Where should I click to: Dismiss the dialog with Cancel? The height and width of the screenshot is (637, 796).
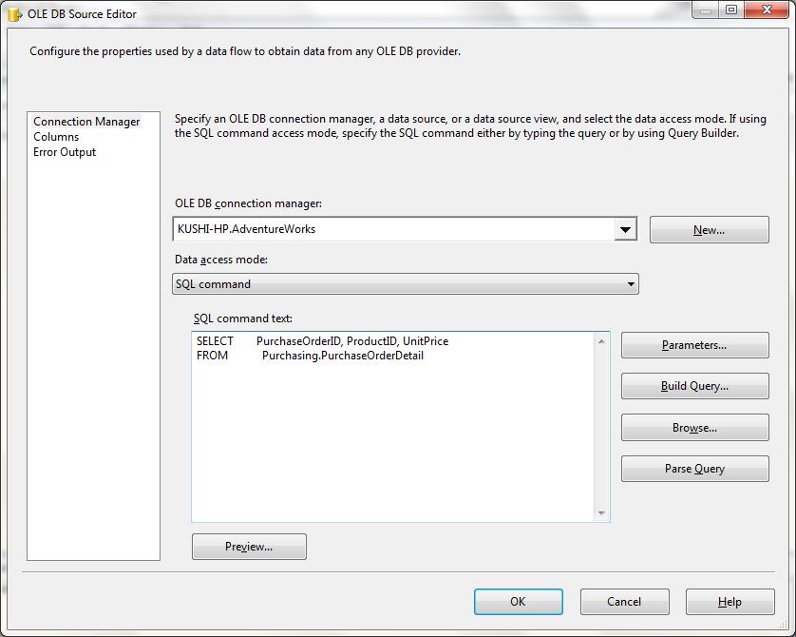point(624,602)
